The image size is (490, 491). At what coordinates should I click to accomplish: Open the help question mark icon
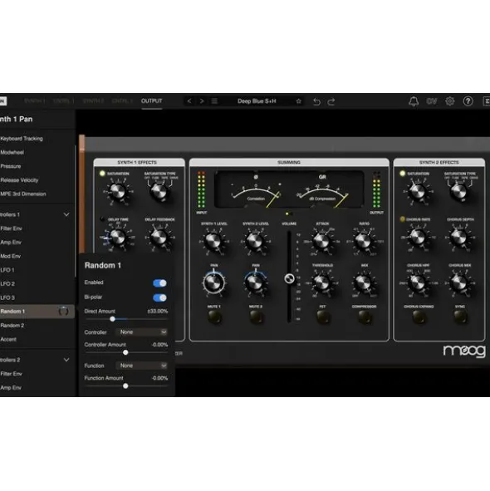coord(468,101)
